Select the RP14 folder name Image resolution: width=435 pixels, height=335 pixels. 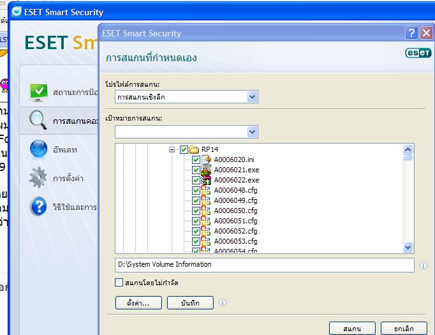[x=210, y=149]
